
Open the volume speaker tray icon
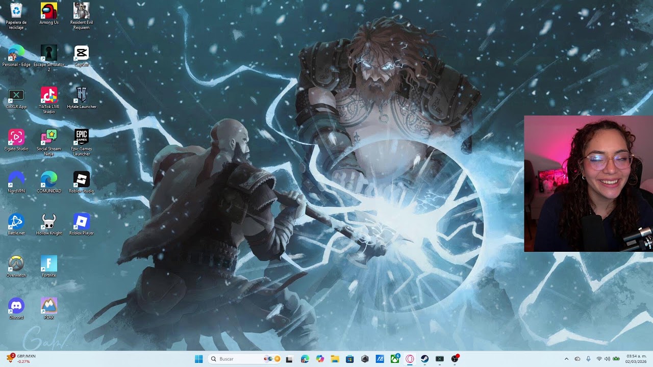[607, 359]
